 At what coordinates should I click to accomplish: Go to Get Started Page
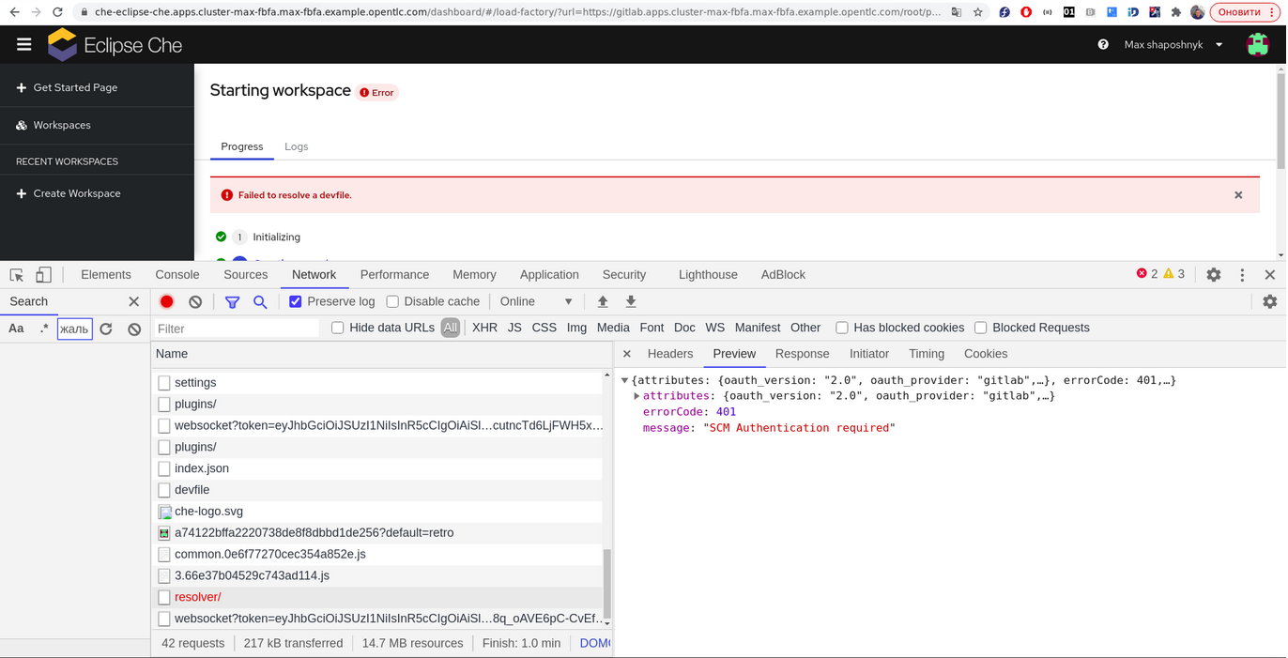click(75, 87)
